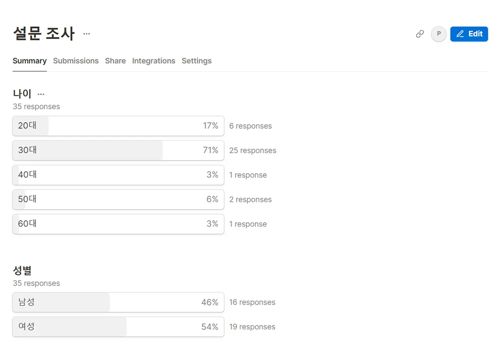Click the 50대 result bar

(x=118, y=199)
